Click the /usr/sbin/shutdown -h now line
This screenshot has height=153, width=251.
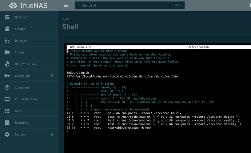point(109,128)
